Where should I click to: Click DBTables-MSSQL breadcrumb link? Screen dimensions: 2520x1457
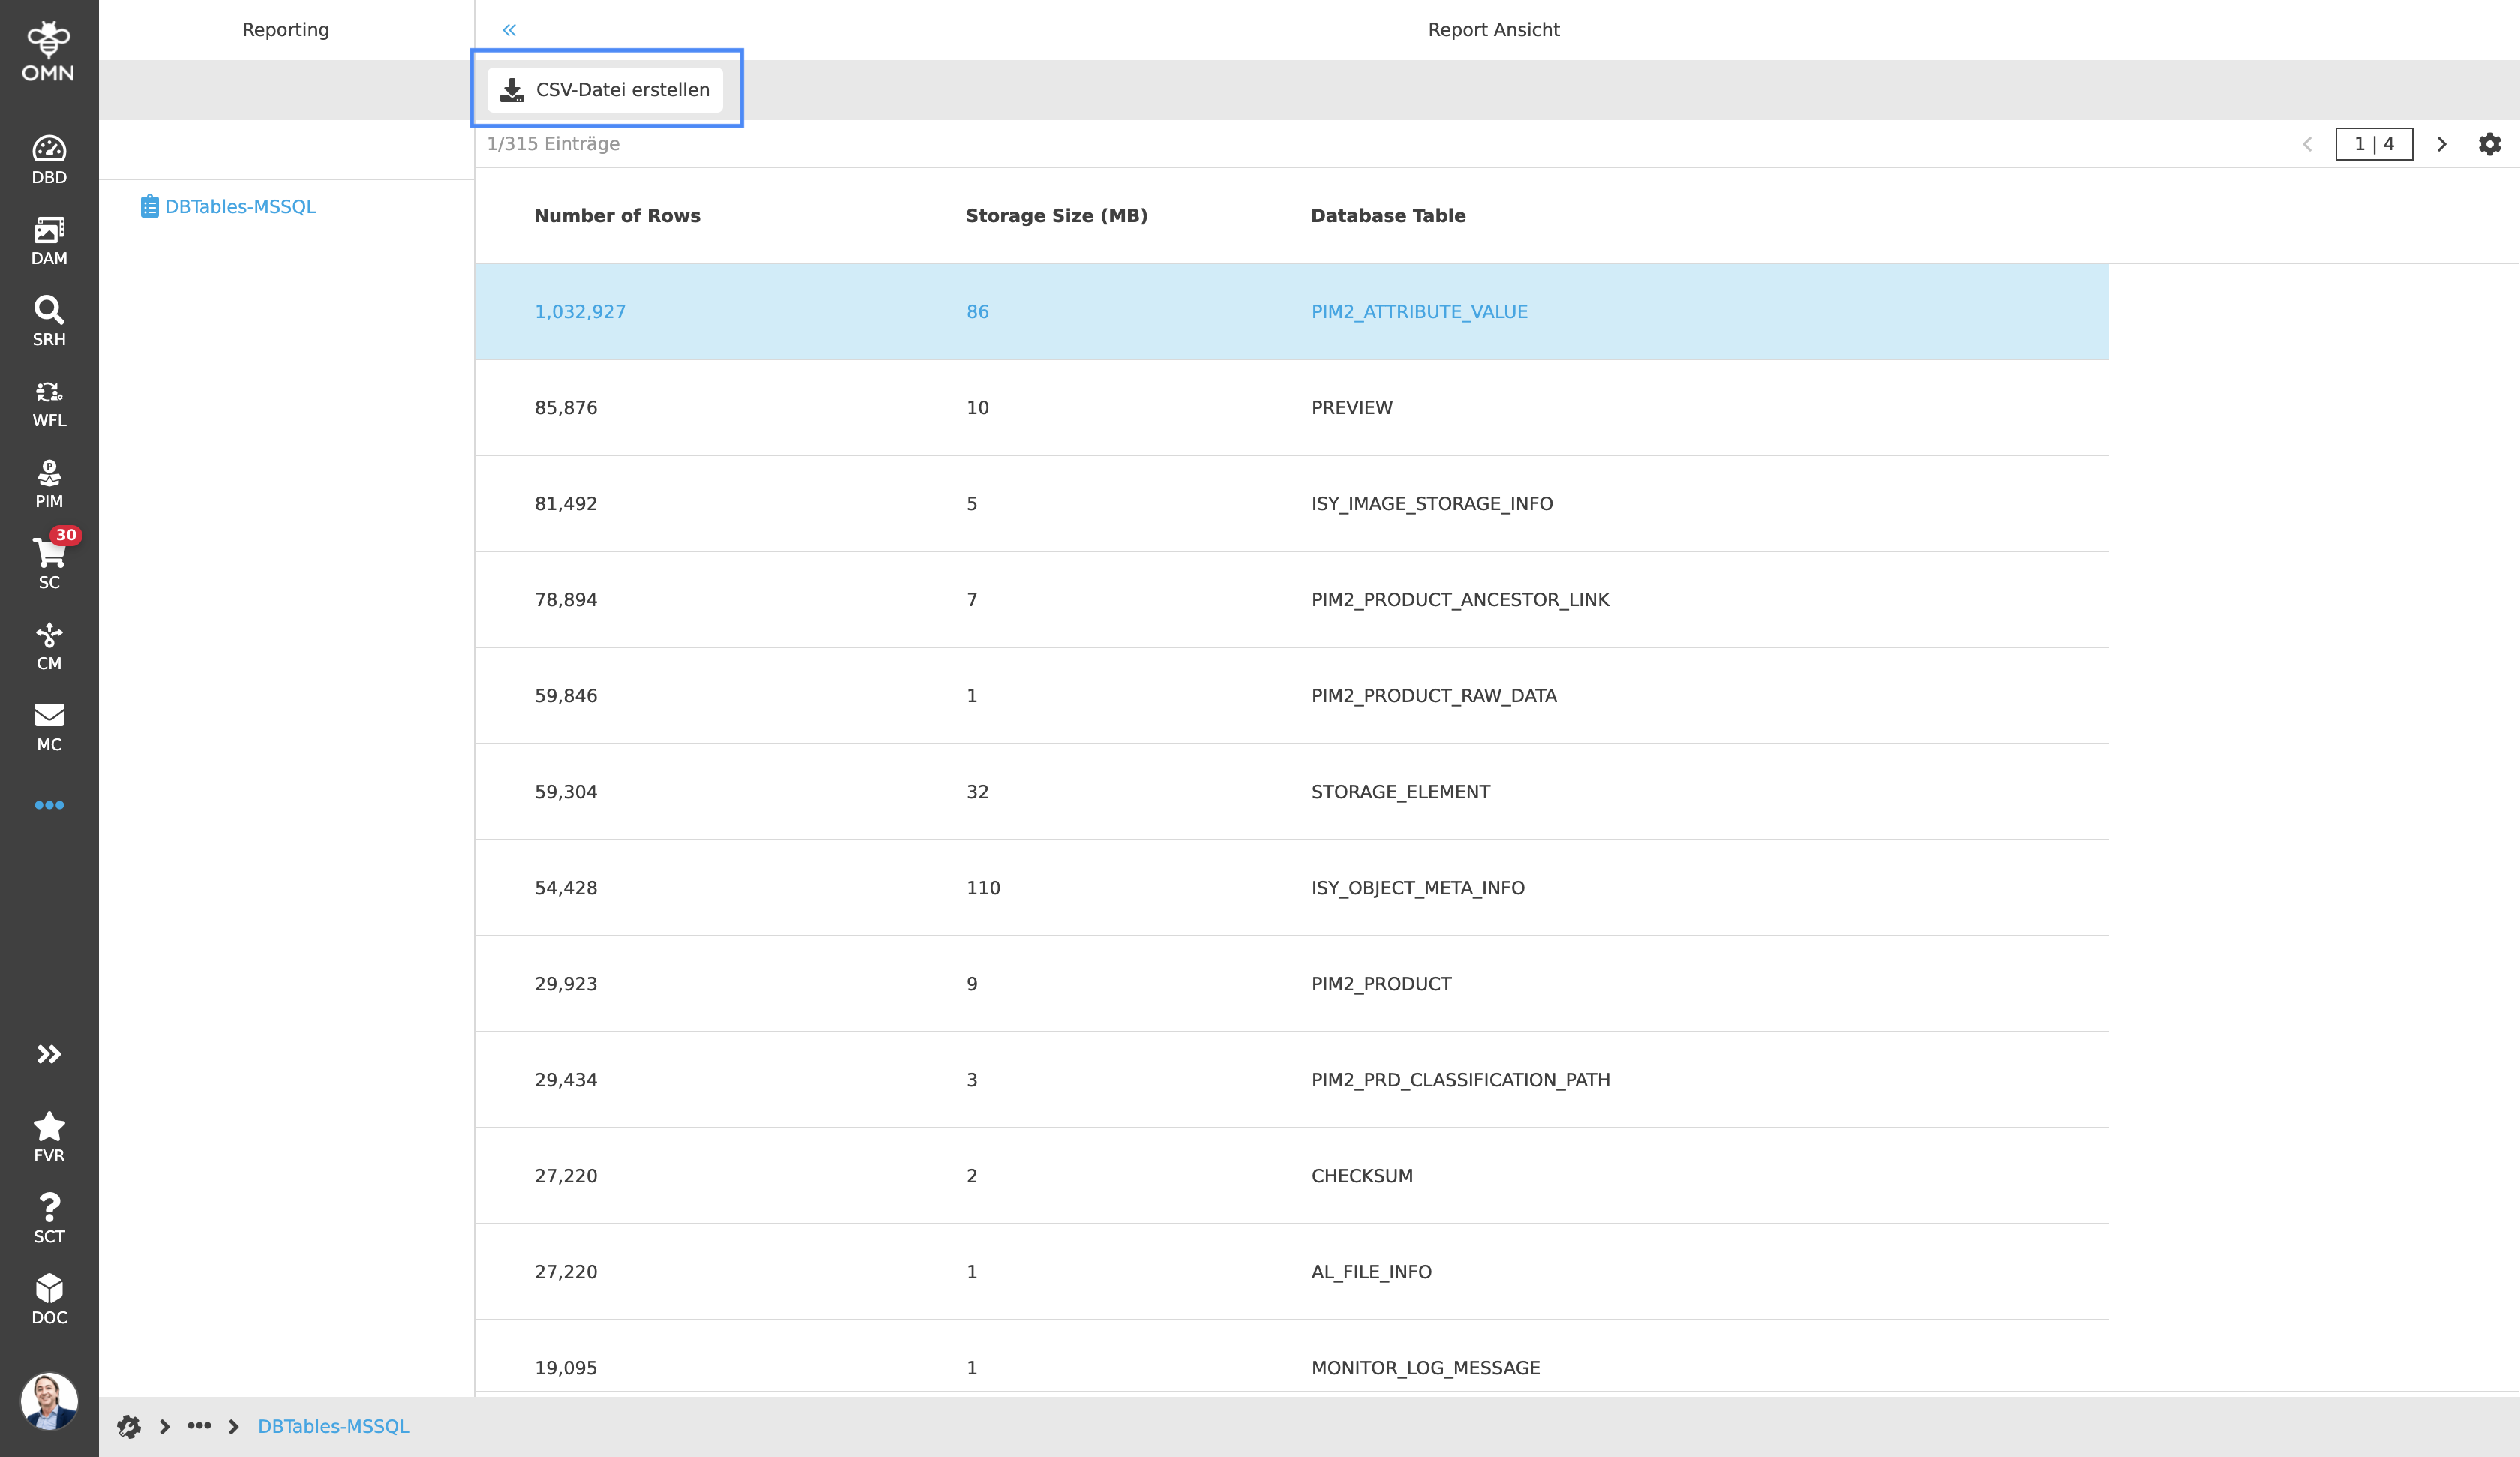click(x=333, y=1426)
